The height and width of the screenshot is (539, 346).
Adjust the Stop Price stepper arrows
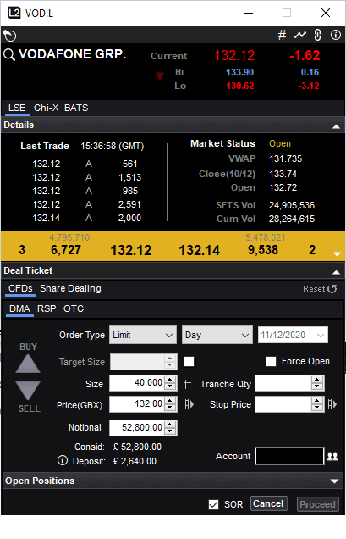[x=317, y=404]
